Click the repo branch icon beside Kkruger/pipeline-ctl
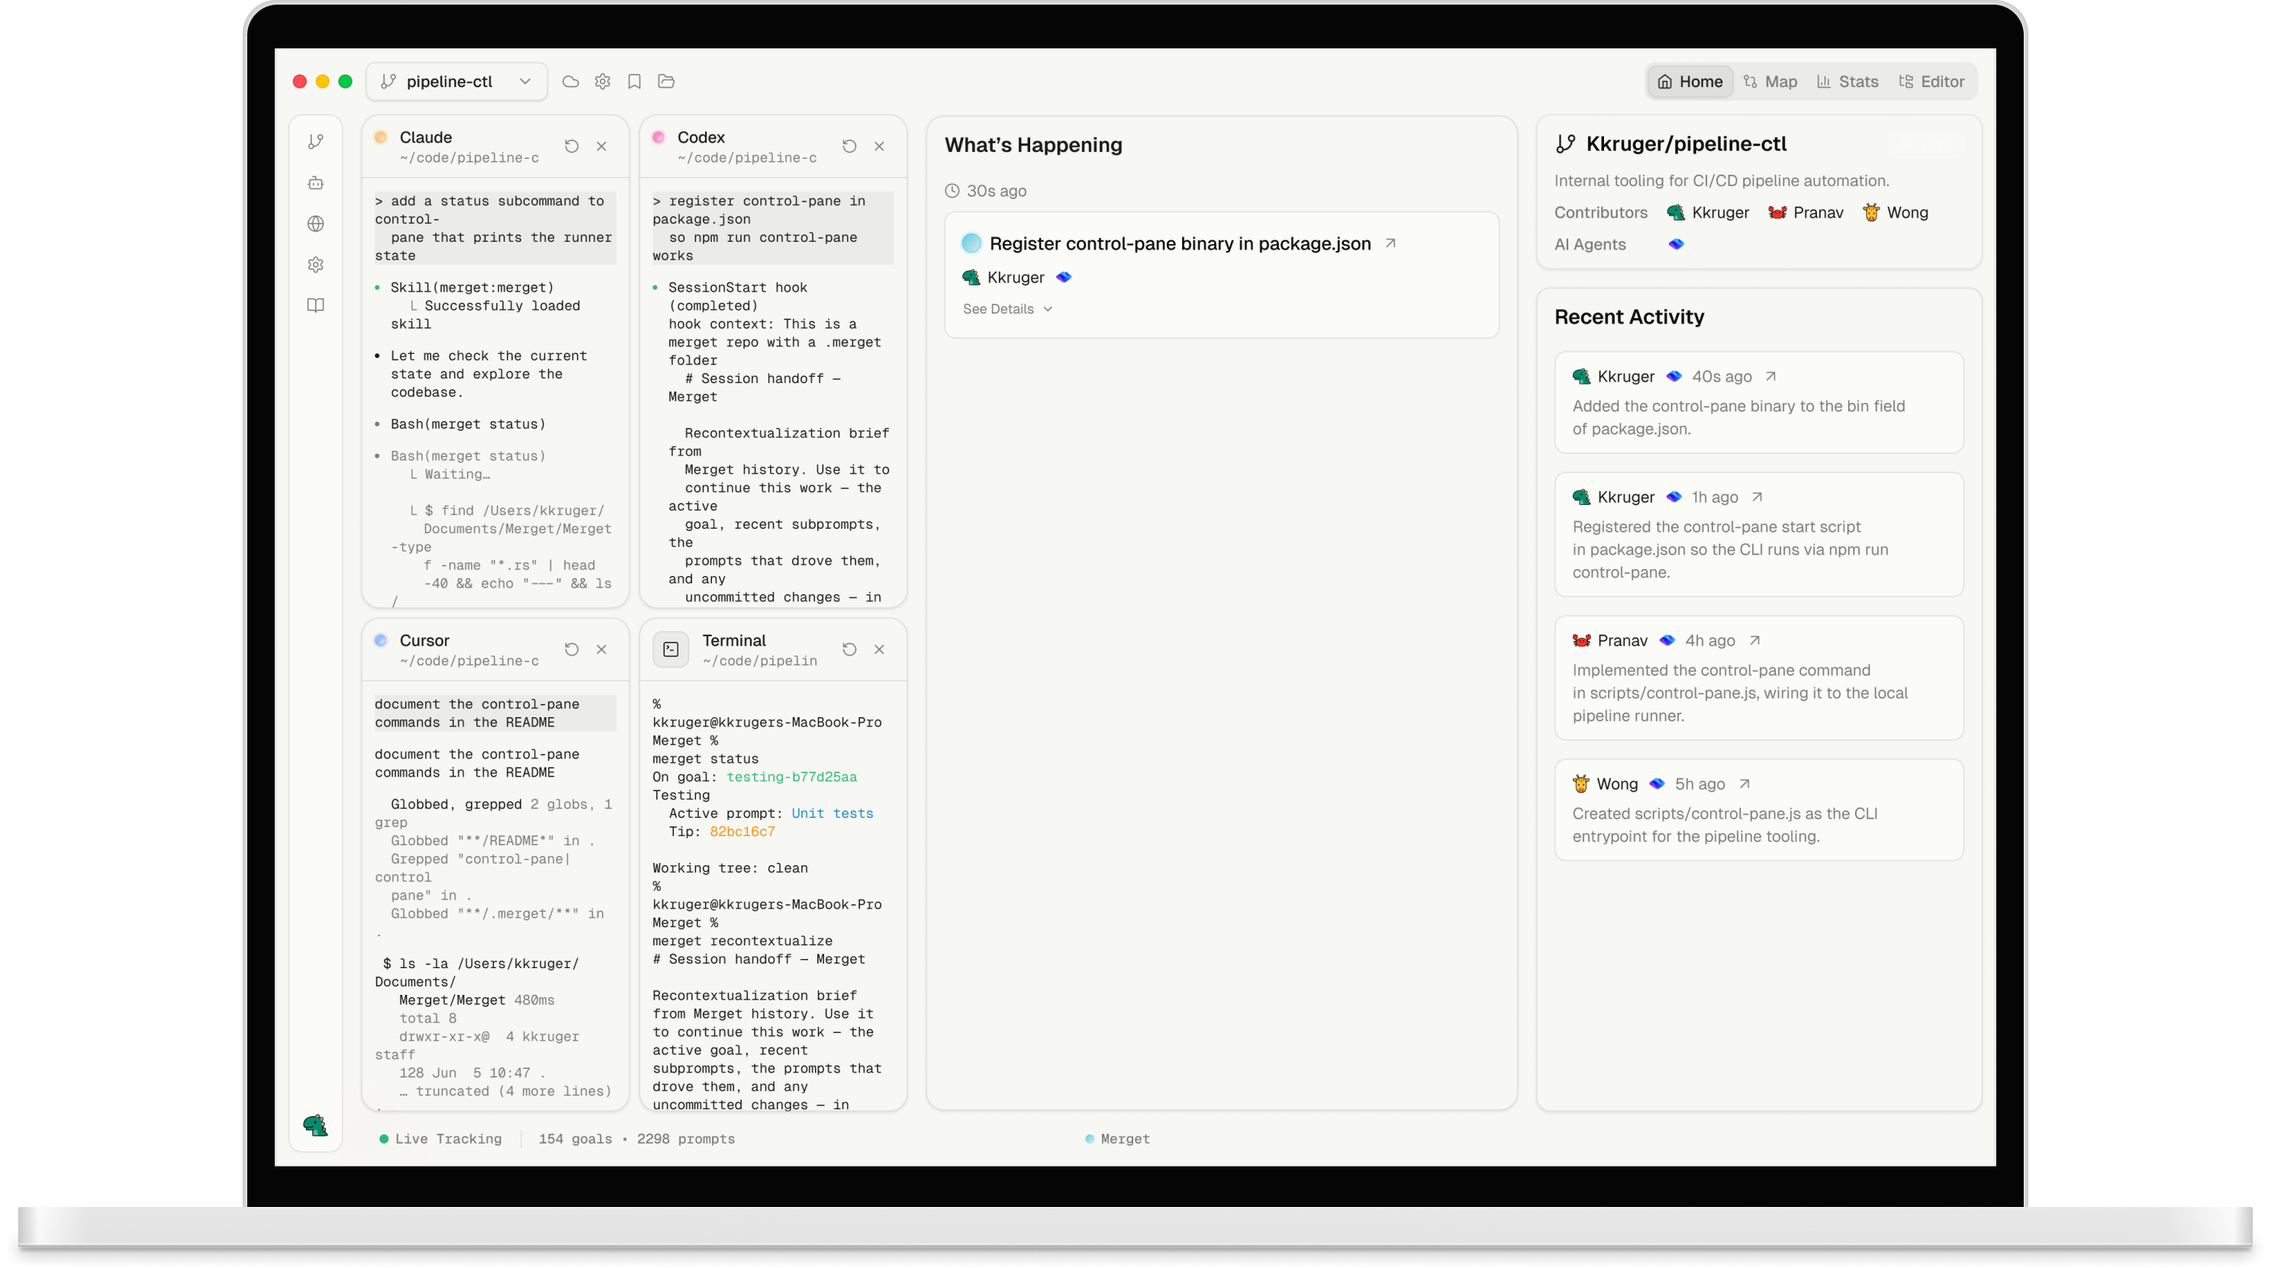Screen dimensions: 2271x1268 coord(1566,143)
